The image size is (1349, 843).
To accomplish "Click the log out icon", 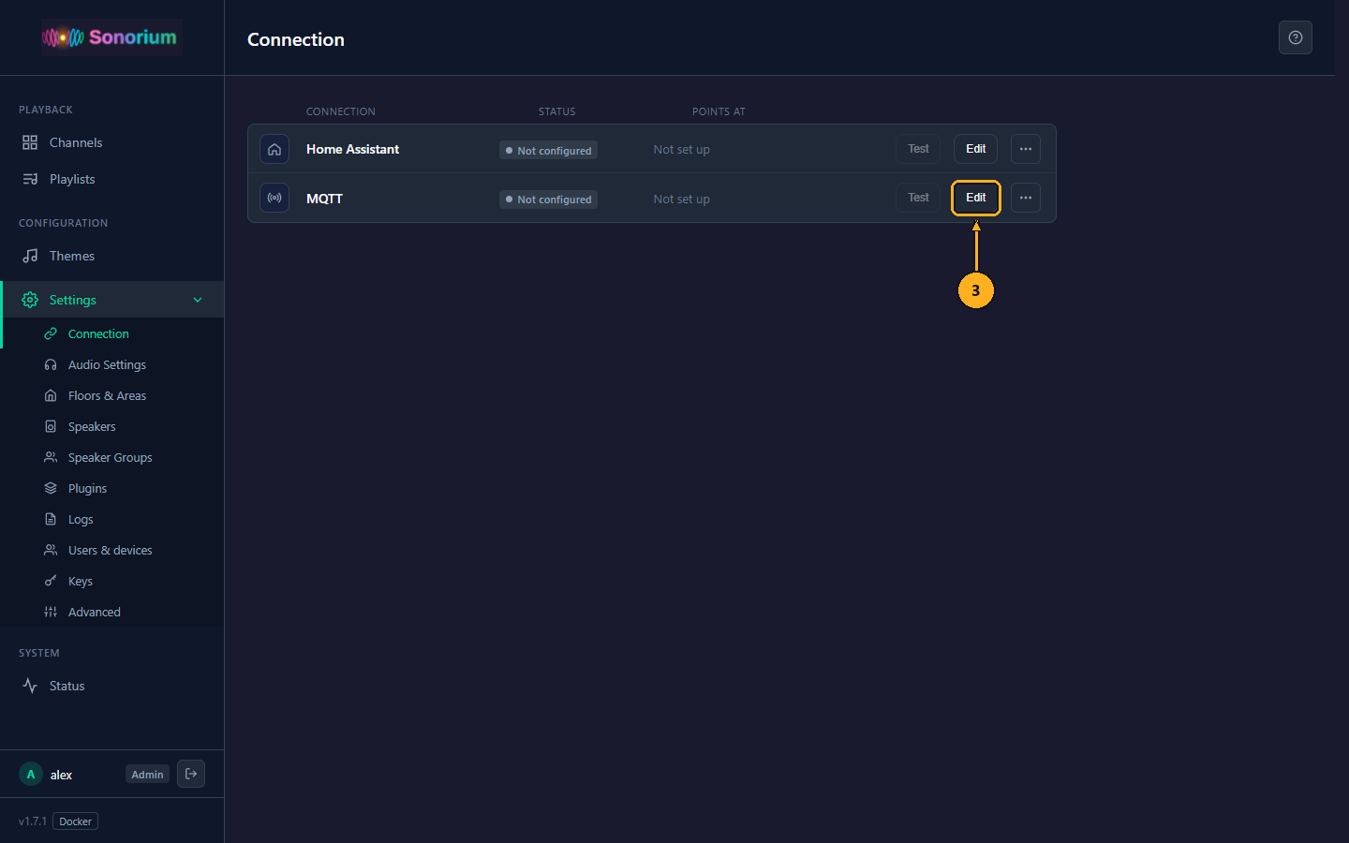I will [x=191, y=774].
